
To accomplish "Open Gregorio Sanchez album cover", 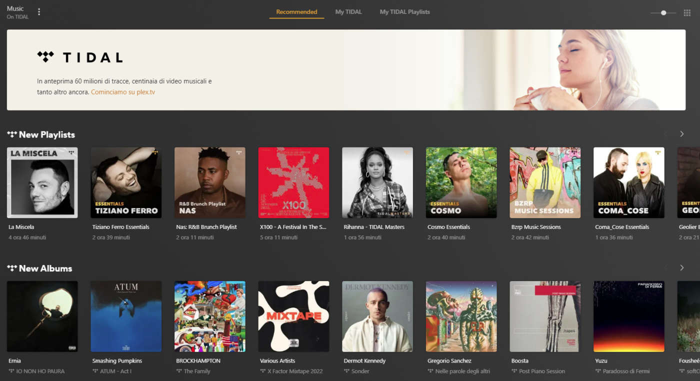I will tap(461, 316).
